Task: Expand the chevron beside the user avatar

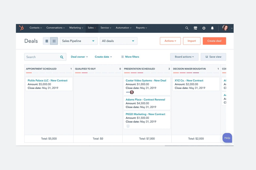Action: 232,28
